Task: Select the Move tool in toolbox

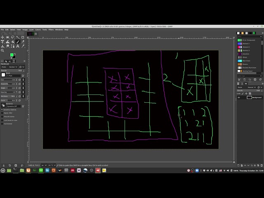Action: pyautogui.click(x=2, y=38)
